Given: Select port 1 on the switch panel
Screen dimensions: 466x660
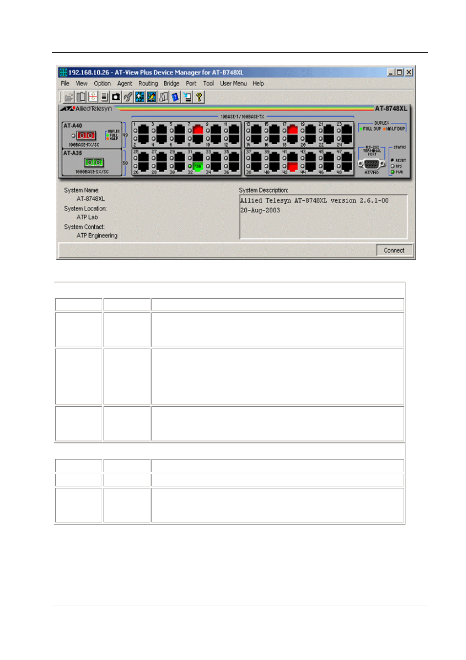Looking at the screenshot, I should pos(143,130).
